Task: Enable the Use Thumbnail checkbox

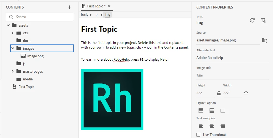Action: point(198,135)
